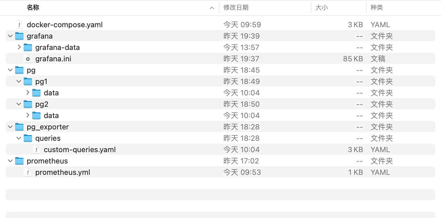Click the grafana folder icon
441x218 pixels.
19,36
